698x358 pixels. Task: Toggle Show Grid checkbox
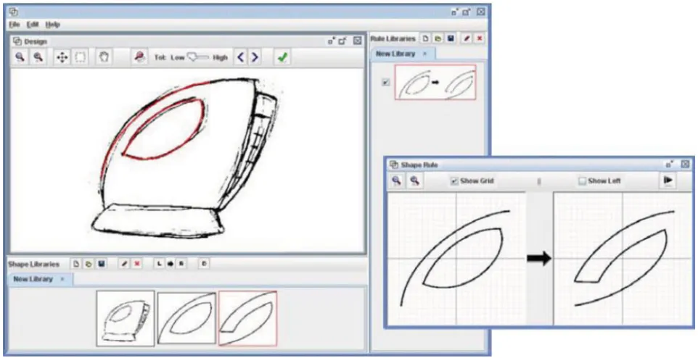pyautogui.click(x=454, y=181)
